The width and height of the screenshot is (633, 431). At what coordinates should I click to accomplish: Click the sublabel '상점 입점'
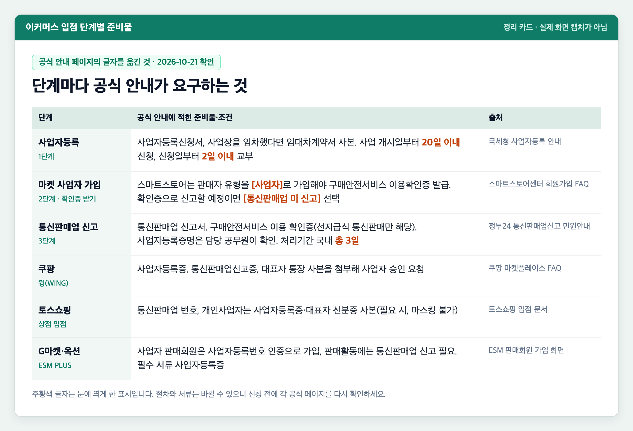pos(52,324)
